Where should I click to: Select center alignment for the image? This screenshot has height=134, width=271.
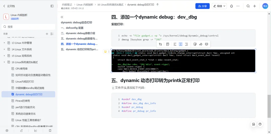click(x=181, y=44)
